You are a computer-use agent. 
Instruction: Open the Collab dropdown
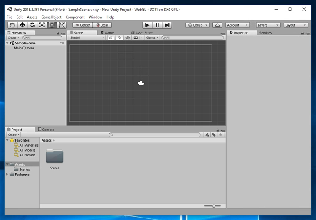pyautogui.click(x=197, y=25)
